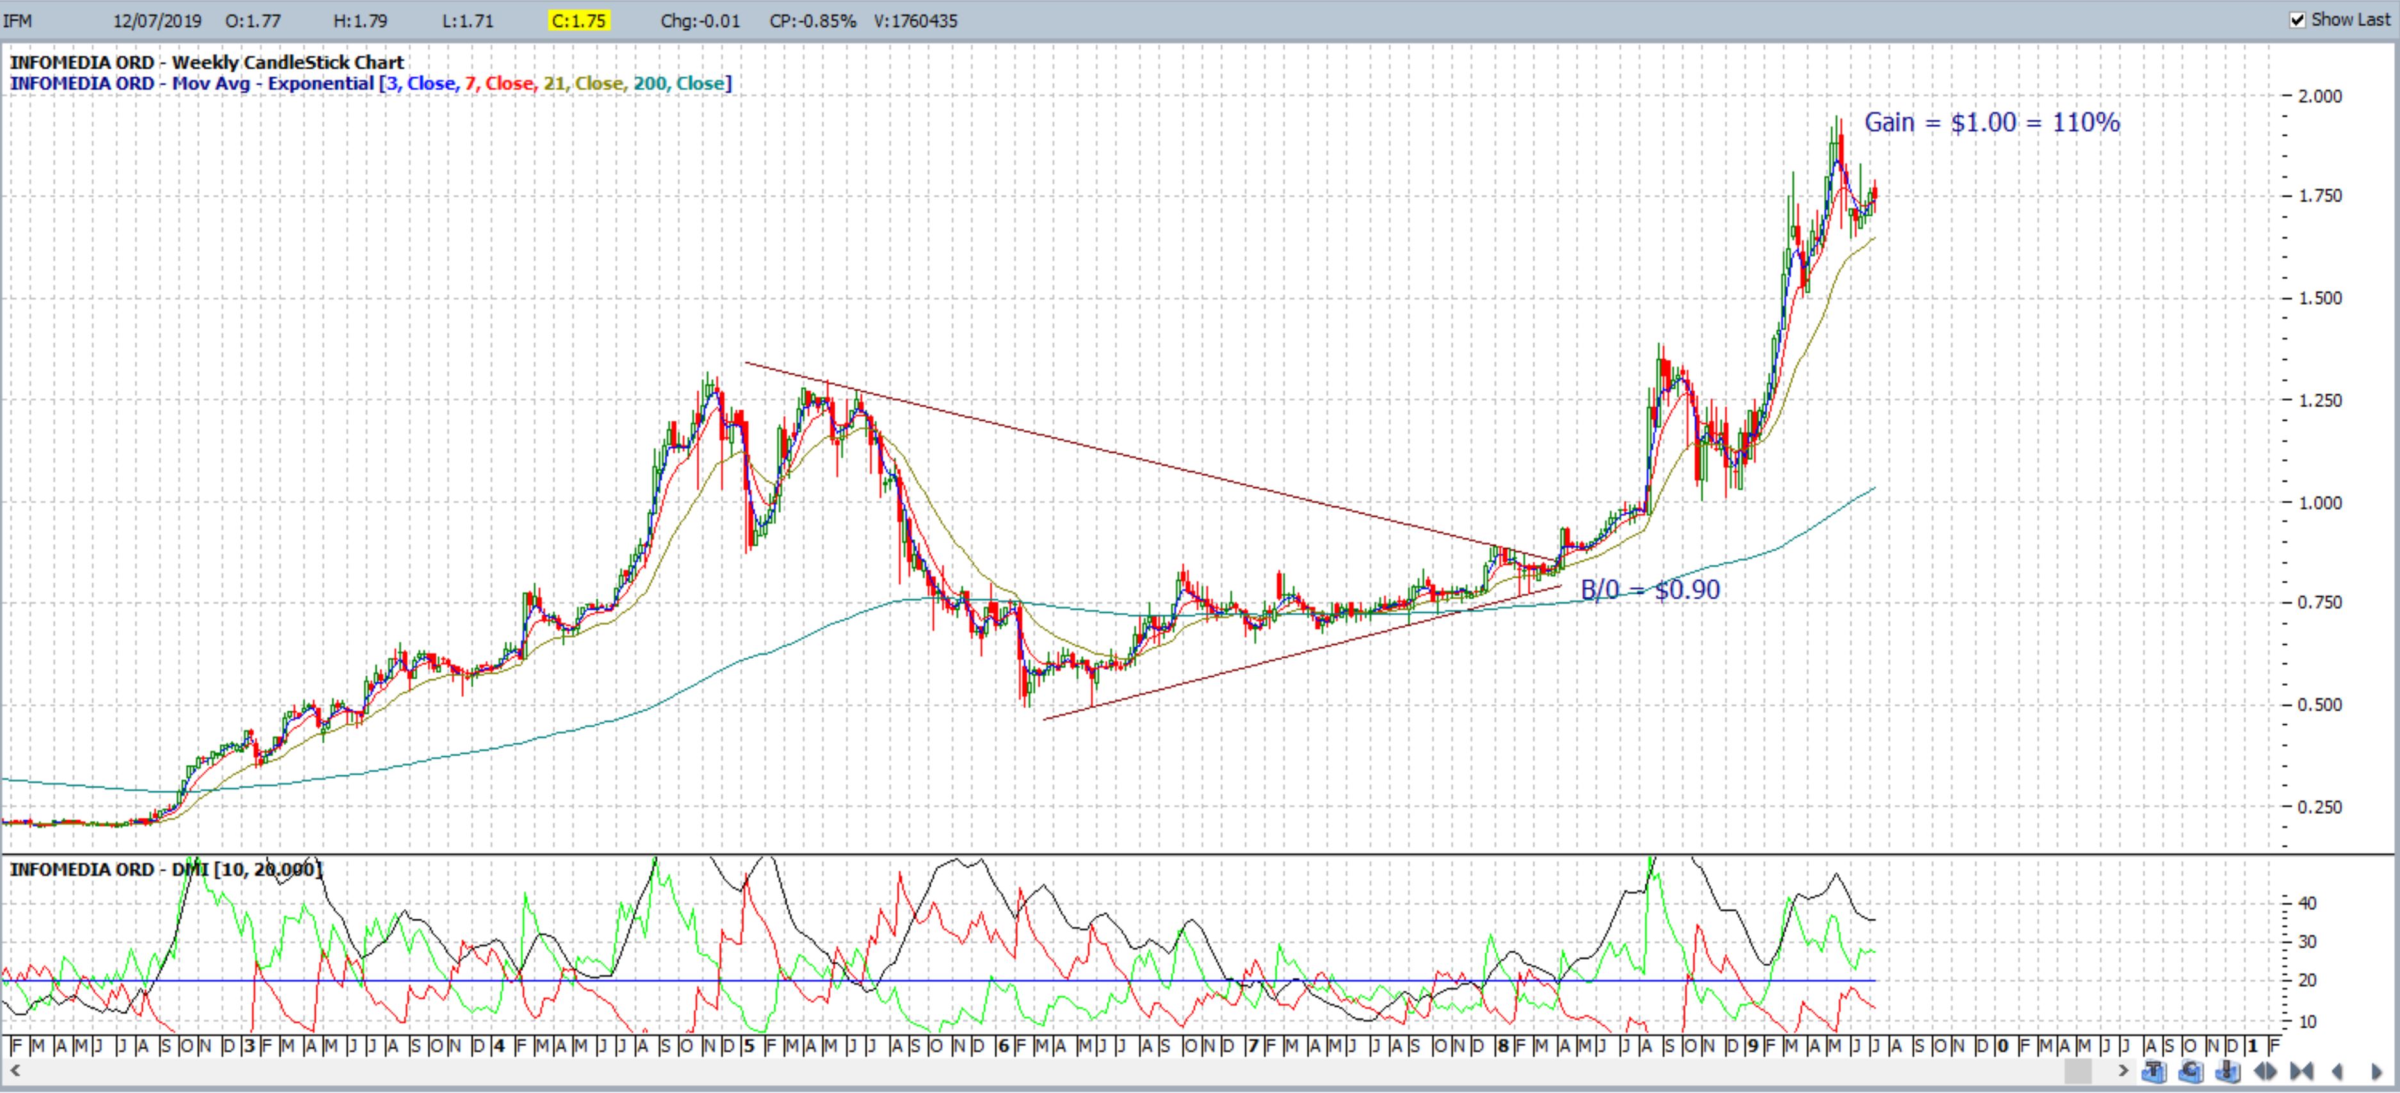The image size is (2400, 1093).
Task: Click the blue exclamation mark folder icon
Action: [x=2228, y=1071]
